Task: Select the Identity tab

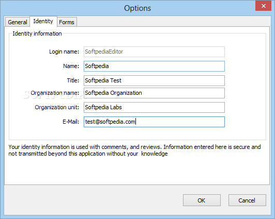Action: 43,21
